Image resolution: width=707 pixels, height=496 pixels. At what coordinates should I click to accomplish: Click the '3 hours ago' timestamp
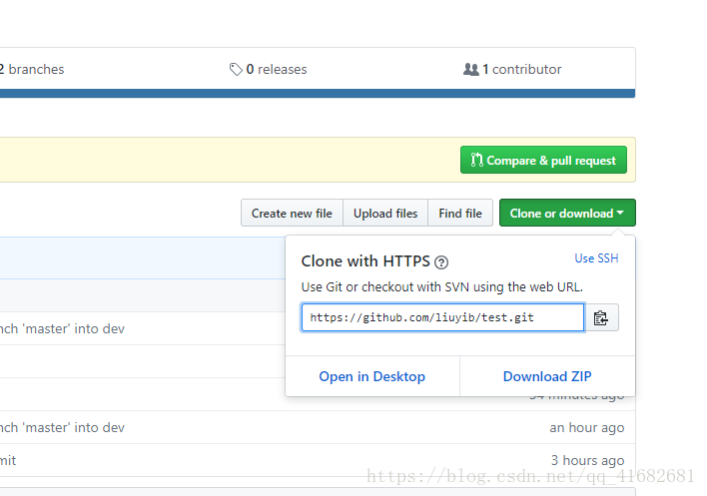click(587, 460)
